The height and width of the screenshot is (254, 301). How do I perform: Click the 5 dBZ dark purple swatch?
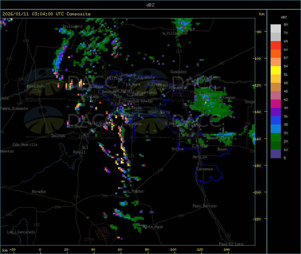point(276,154)
